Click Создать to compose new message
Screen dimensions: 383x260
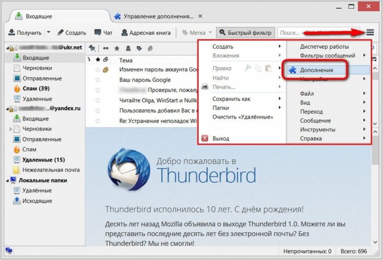71,33
